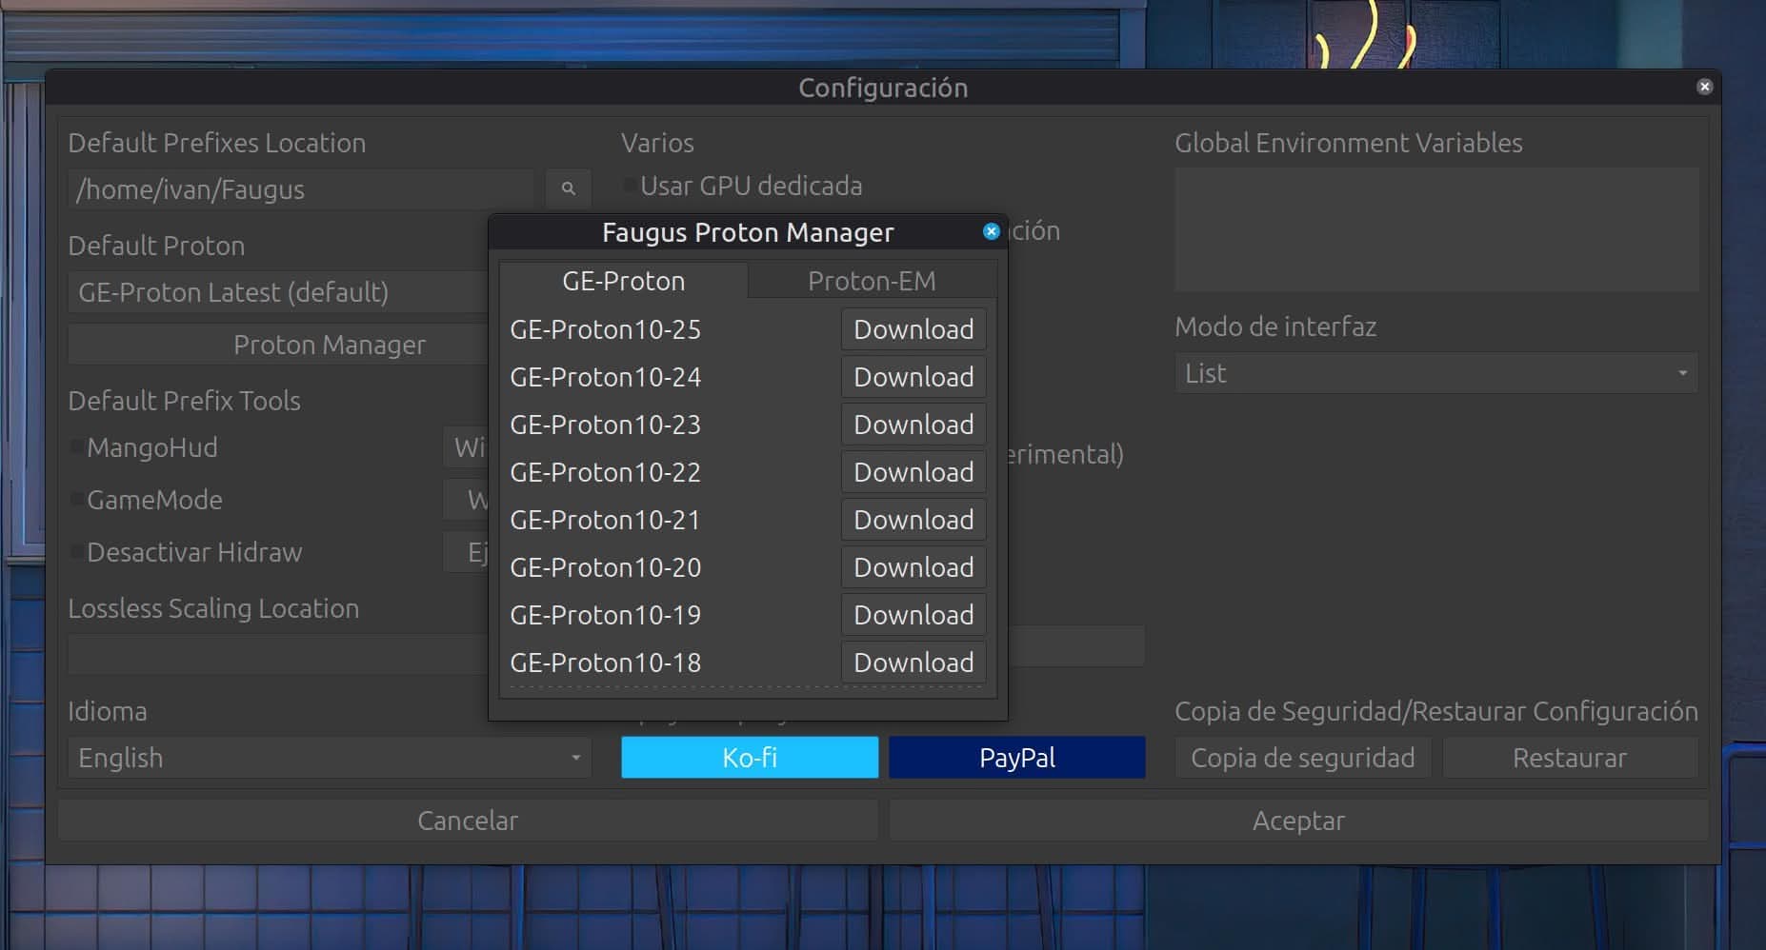This screenshot has height=950, width=1766.
Task: Switch to the Proton-EM tab
Action: click(873, 280)
